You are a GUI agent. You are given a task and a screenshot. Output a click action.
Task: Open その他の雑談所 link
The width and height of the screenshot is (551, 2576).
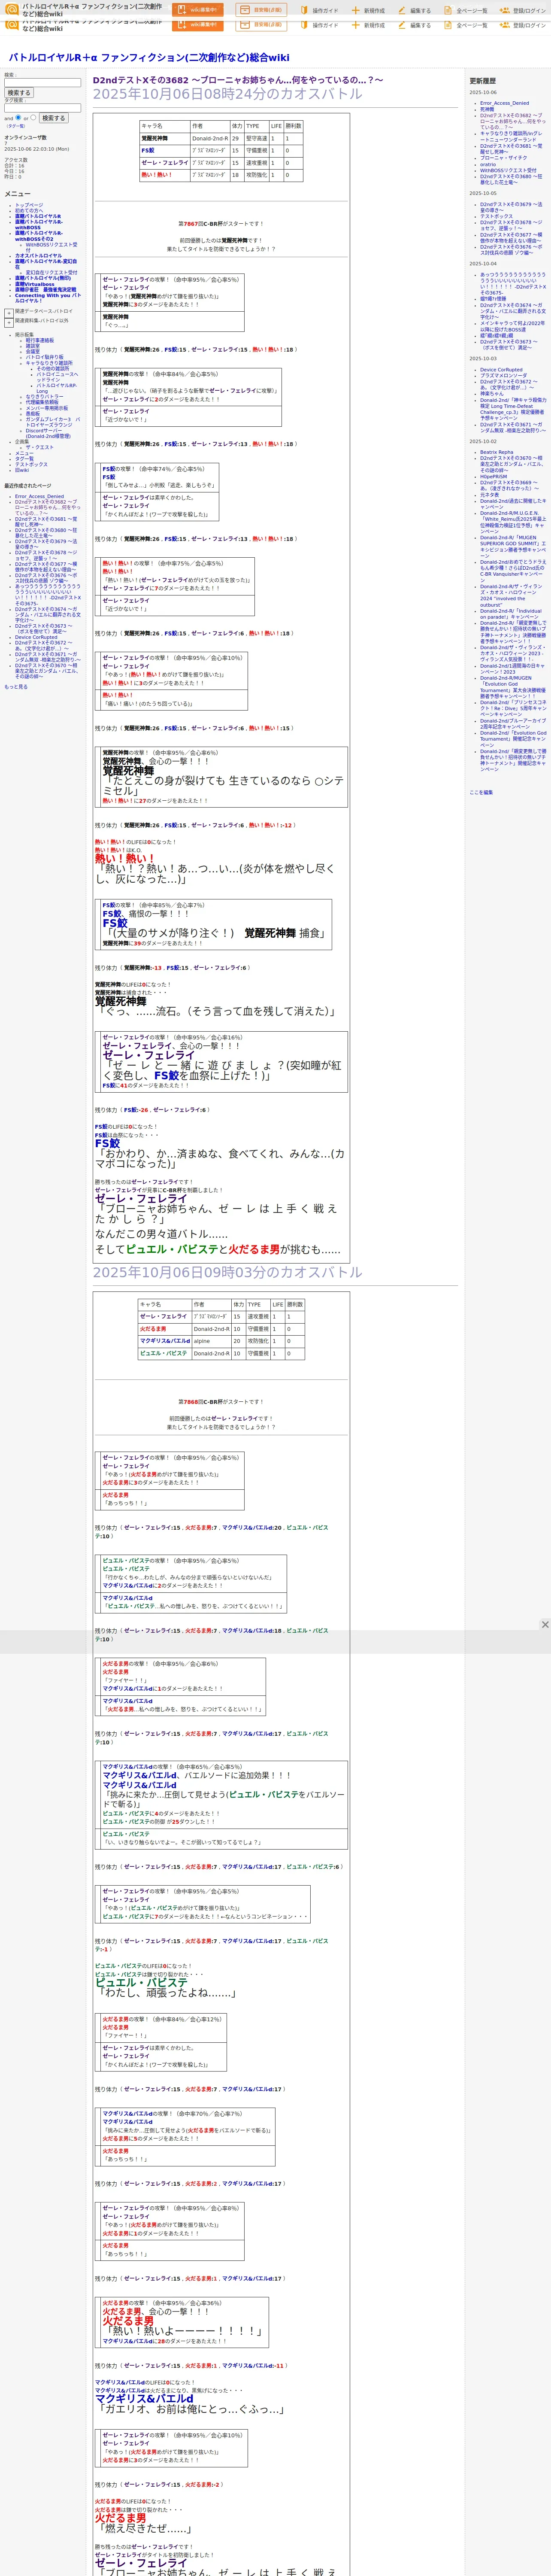53,368
